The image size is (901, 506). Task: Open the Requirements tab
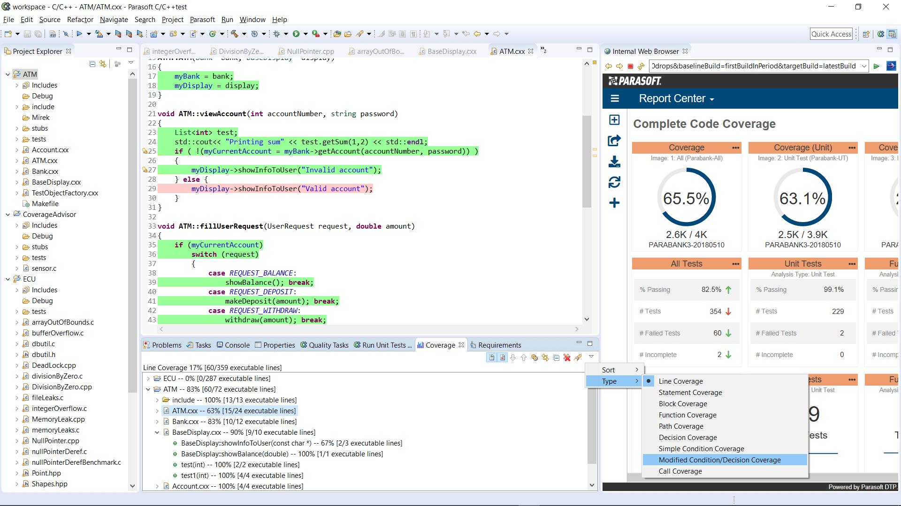496,345
